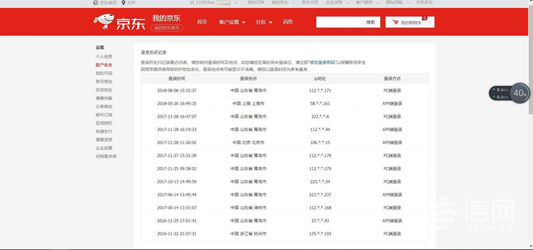Expand the 企业采购 chevron
The image size is (533, 250).
(x=347, y=3)
